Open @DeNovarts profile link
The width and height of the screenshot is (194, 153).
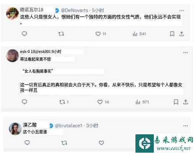tap(75, 10)
